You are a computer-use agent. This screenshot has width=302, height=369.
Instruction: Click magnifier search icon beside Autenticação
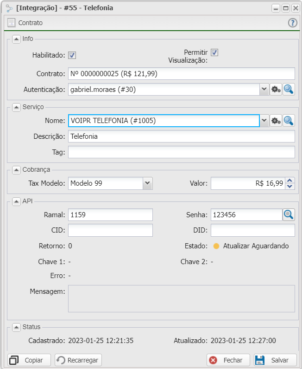(x=289, y=90)
